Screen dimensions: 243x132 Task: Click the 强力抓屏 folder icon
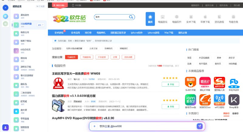pyautogui.click(x=58, y=106)
